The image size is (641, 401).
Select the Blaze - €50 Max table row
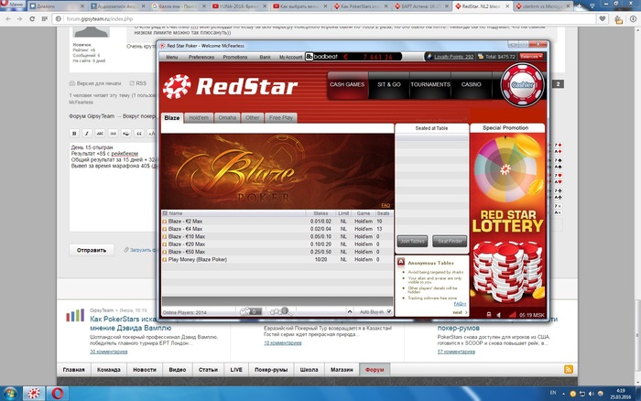click(x=277, y=252)
